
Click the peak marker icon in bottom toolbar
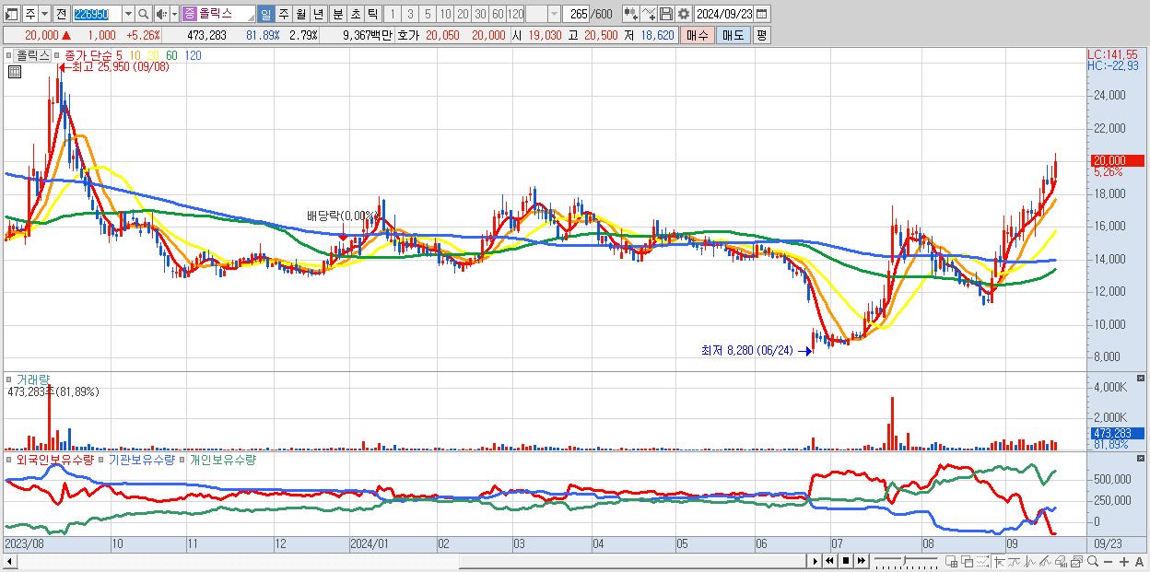tap(1030, 561)
